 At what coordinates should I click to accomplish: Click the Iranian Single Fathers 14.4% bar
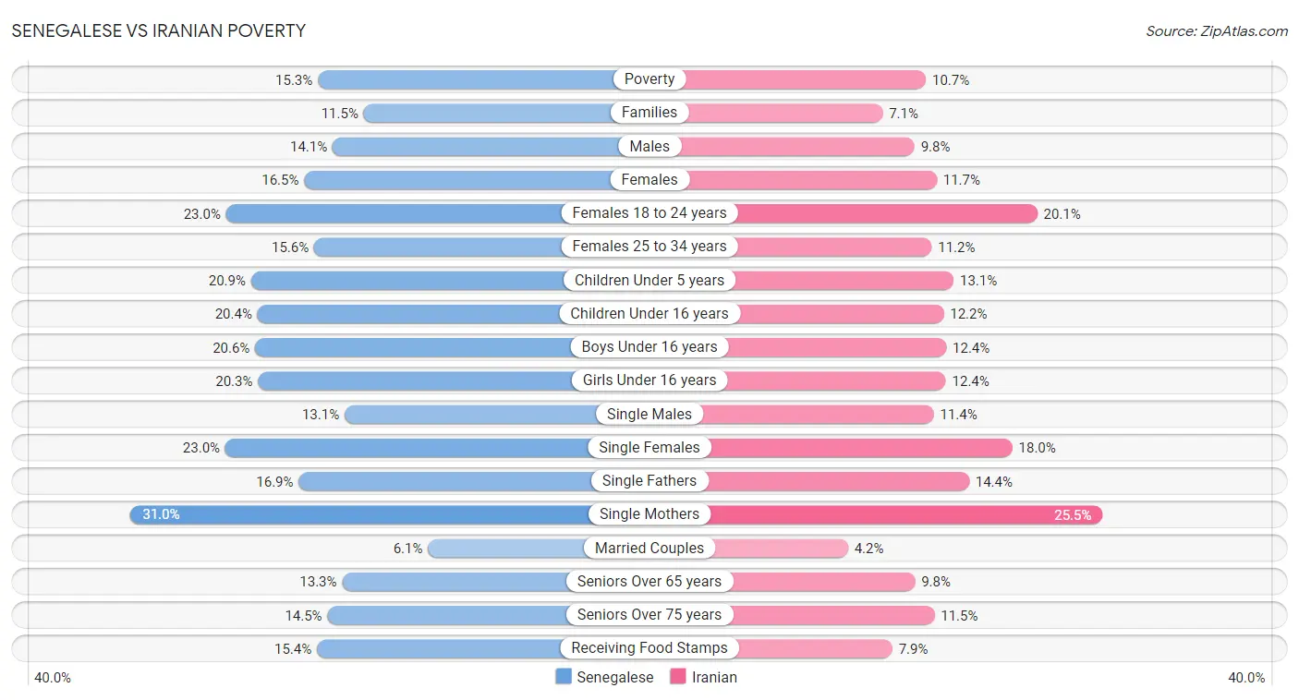coord(809,481)
